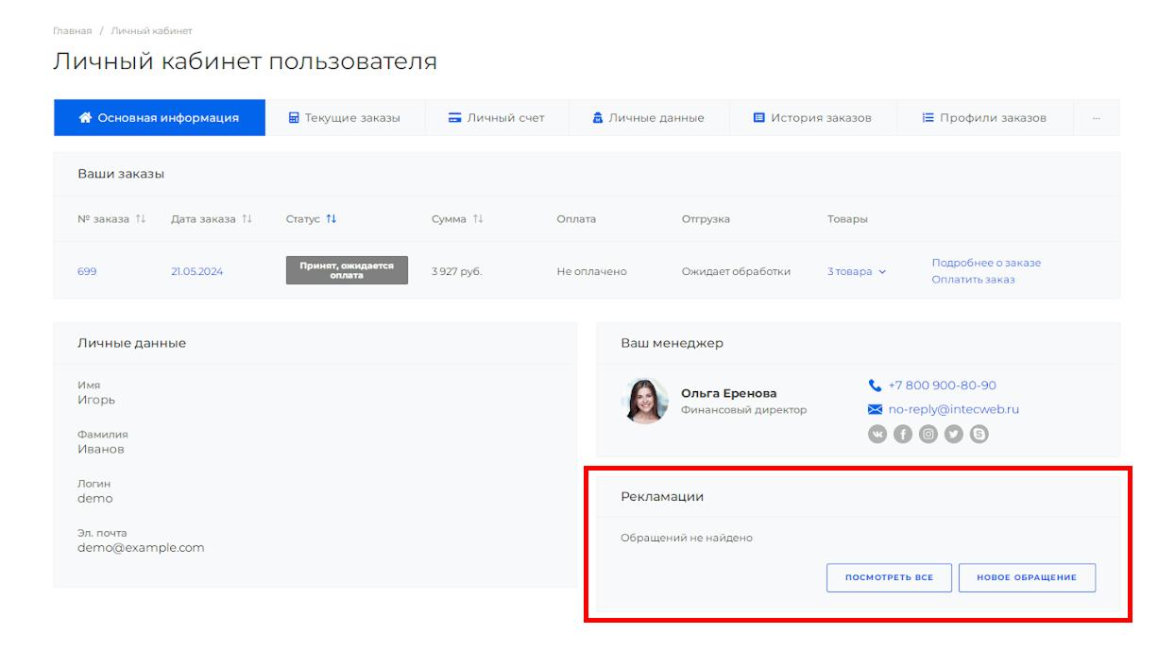Click the Посмотреть все button
The image size is (1175, 651).
889,578
